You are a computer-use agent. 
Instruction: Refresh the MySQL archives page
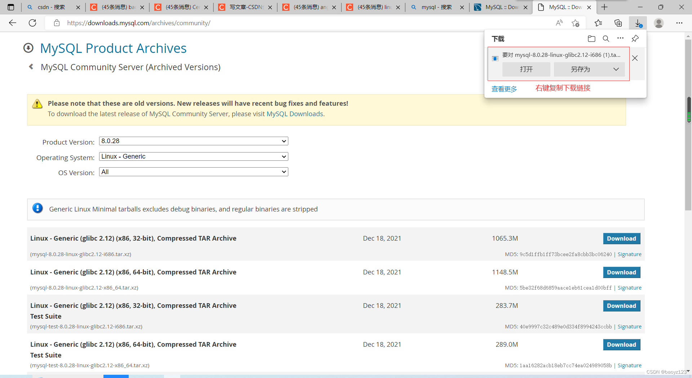click(x=32, y=23)
